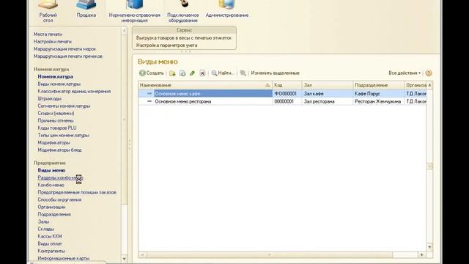Click the Найти search button

223,73
